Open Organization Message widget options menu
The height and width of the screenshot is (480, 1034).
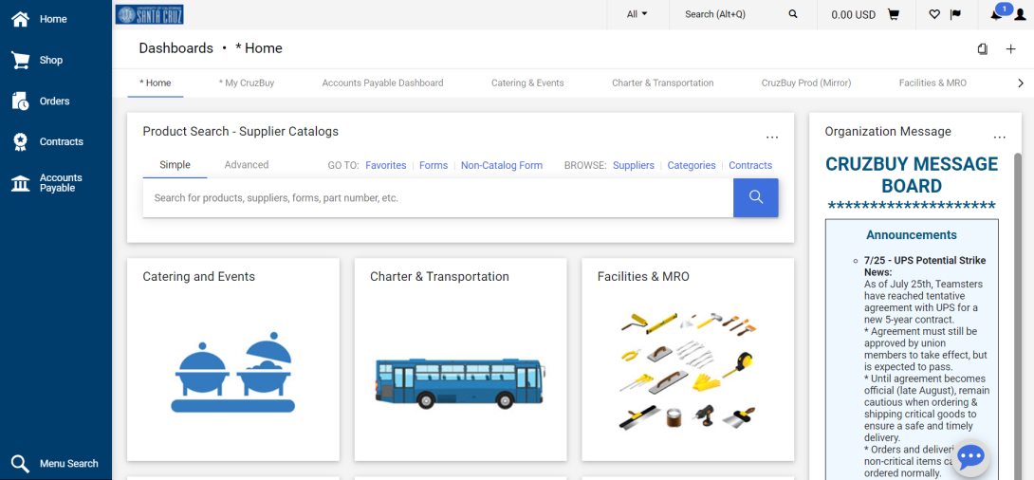pos(1000,138)
